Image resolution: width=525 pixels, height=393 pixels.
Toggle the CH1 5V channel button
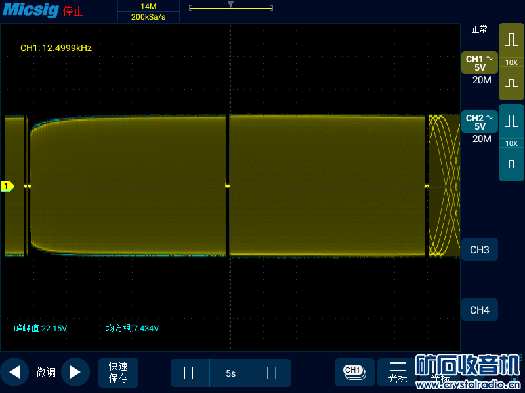480,63
